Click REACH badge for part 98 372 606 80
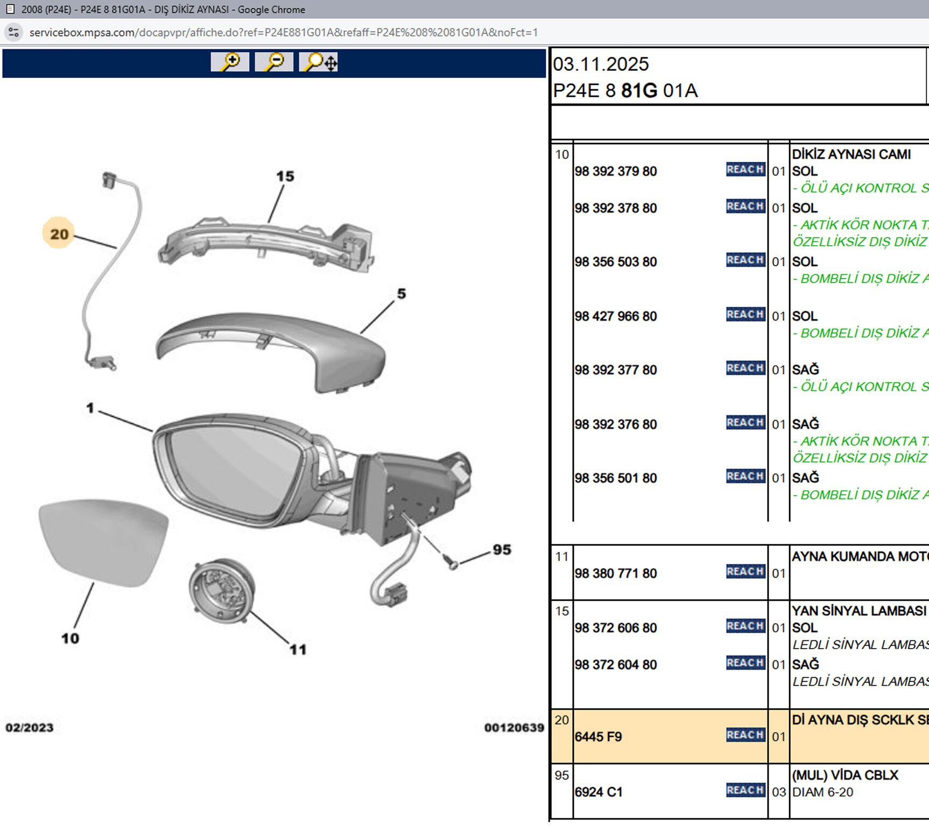Image resolution: width=929 pixels, height=826 pixels. click(745, 626)
